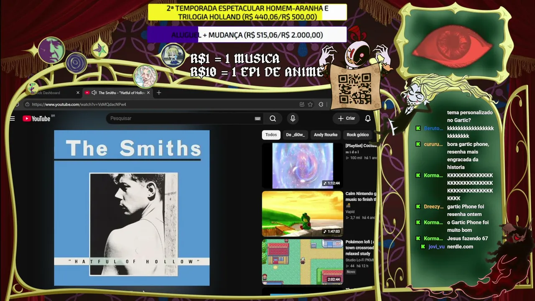Select the Todos filter chip
This screenshot has height=301, width=535.
pos(271,135)
